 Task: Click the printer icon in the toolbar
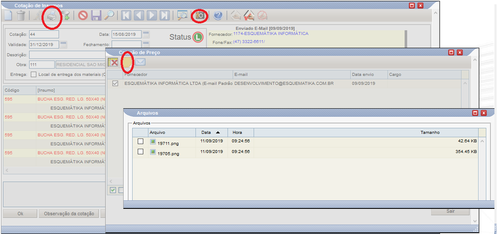(52, 15)
